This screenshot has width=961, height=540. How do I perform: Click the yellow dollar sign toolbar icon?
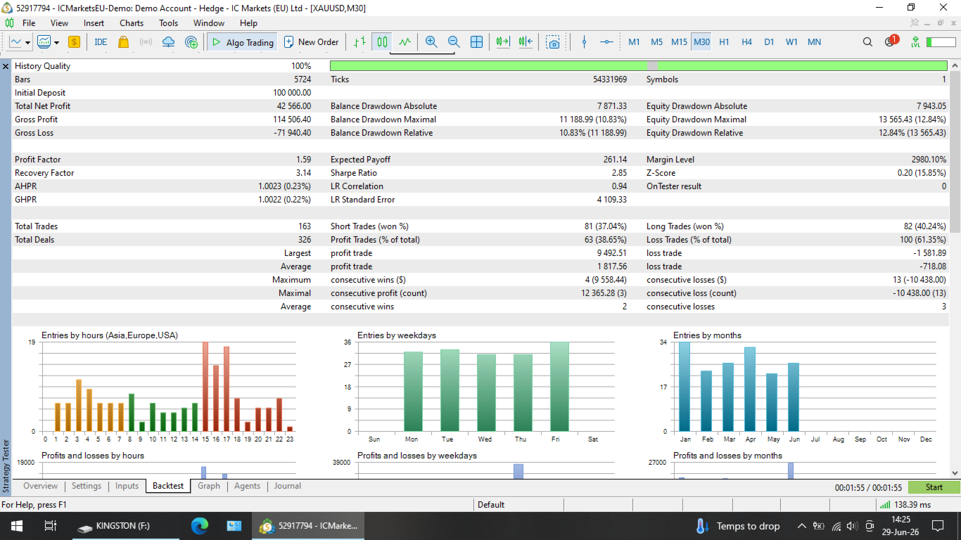[74, 42]
